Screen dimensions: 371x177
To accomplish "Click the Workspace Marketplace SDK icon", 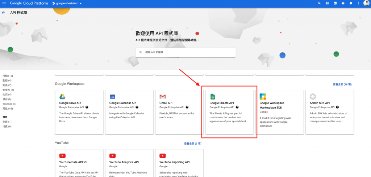I will coord(263,97).
